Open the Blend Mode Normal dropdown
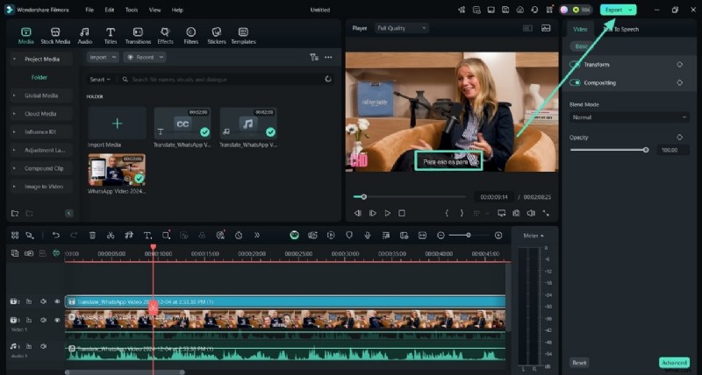The height and width of the screenshot is (375, 702). (628, 117)
